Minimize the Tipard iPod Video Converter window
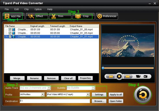Viewport: 159px width, 111px height. (x=150, y=3)
